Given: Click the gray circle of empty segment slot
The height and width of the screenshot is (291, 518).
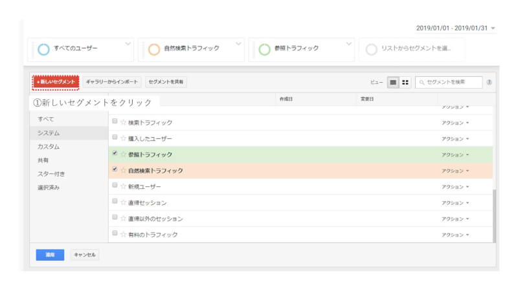Looking at the screenshot, I should coord(371,50).
